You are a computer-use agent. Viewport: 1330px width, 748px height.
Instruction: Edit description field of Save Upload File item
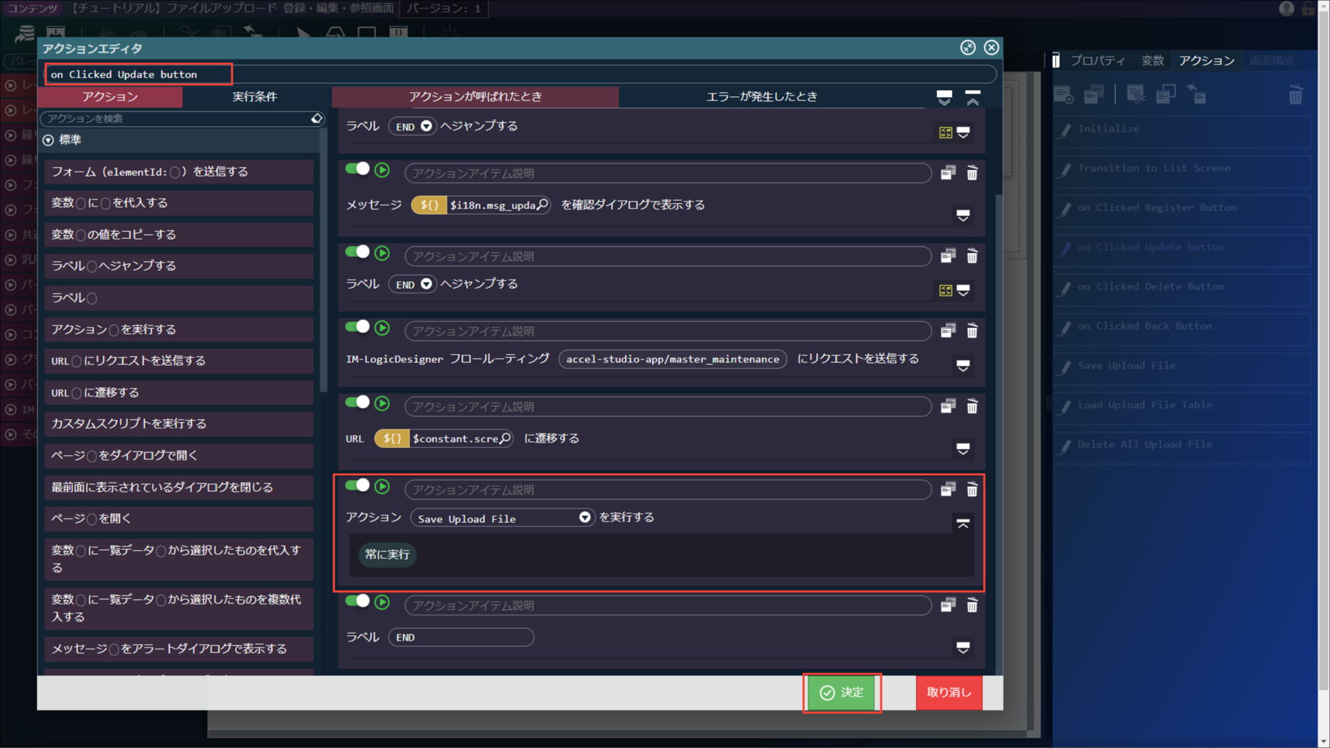tap(668, 490)
